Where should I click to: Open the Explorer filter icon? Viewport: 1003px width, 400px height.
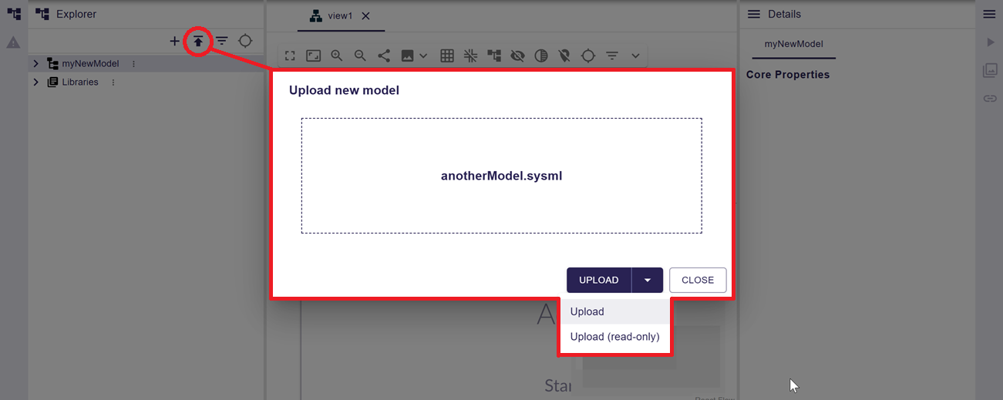(222, 41)
